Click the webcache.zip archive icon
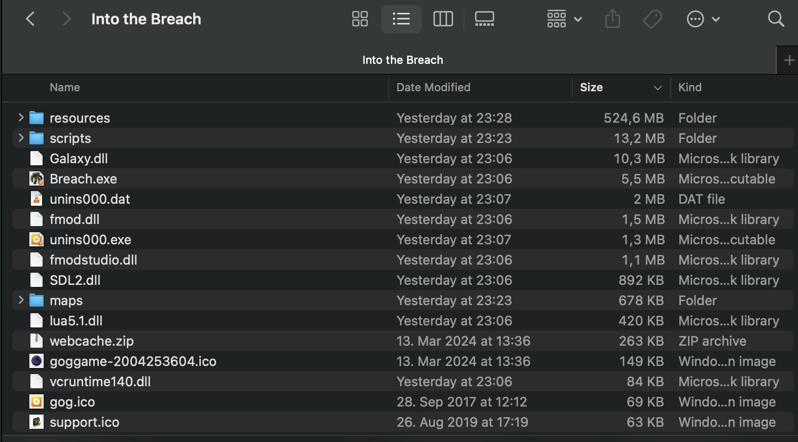 pos(37,341)
